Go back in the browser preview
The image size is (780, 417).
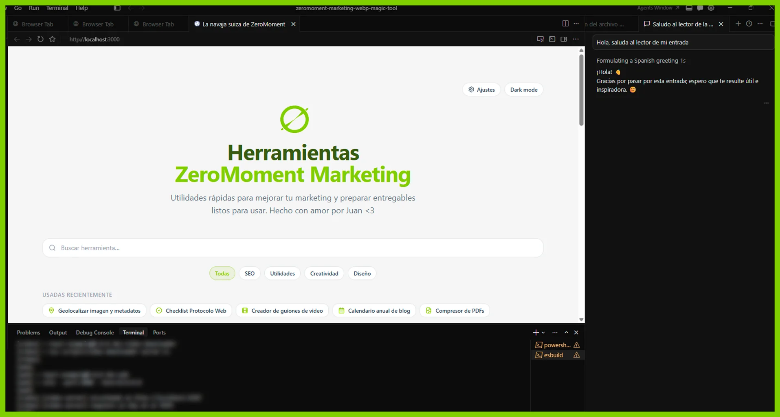pyautogui.click(x=17, y=39)
